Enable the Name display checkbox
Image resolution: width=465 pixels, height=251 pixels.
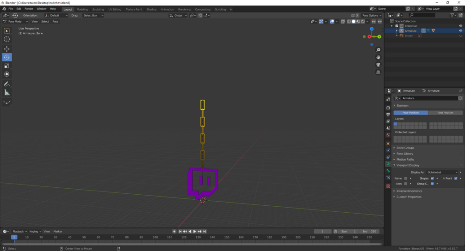(x=406, y=178)
